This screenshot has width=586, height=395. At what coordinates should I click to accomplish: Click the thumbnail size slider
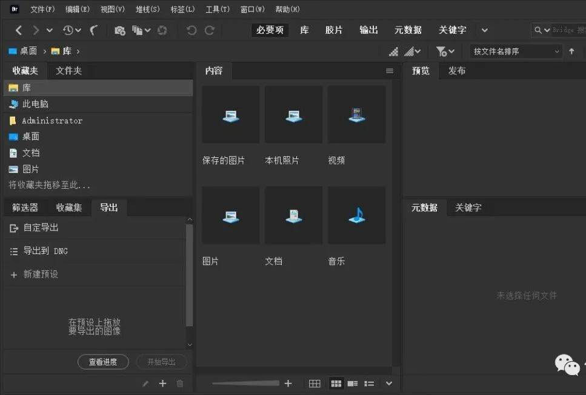click(245, 383)
